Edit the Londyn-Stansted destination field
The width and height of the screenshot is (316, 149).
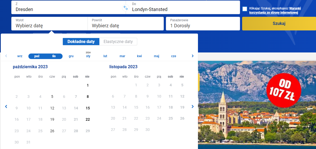coord(183,7)
